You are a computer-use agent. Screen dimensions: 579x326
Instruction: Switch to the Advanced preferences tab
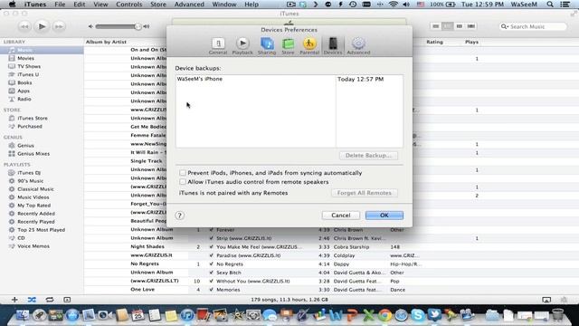coord(358,46)
